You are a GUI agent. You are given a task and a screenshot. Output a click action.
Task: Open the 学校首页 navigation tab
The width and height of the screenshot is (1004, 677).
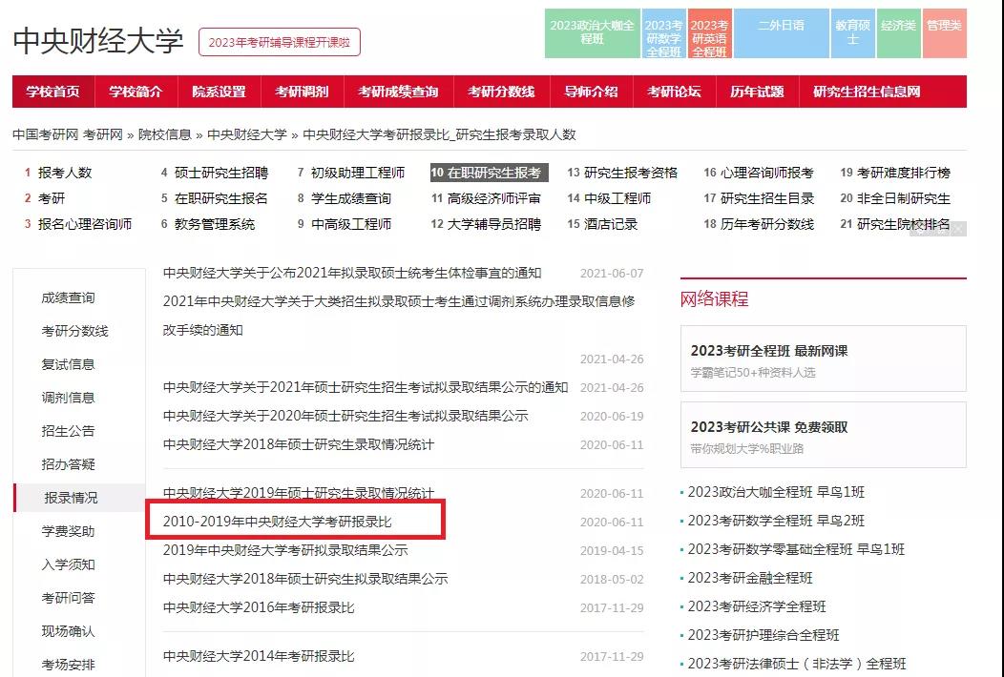[52, 92]
